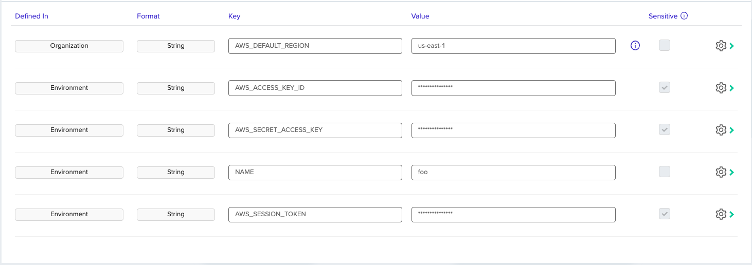Expand green chevron on NAME row

731,172
